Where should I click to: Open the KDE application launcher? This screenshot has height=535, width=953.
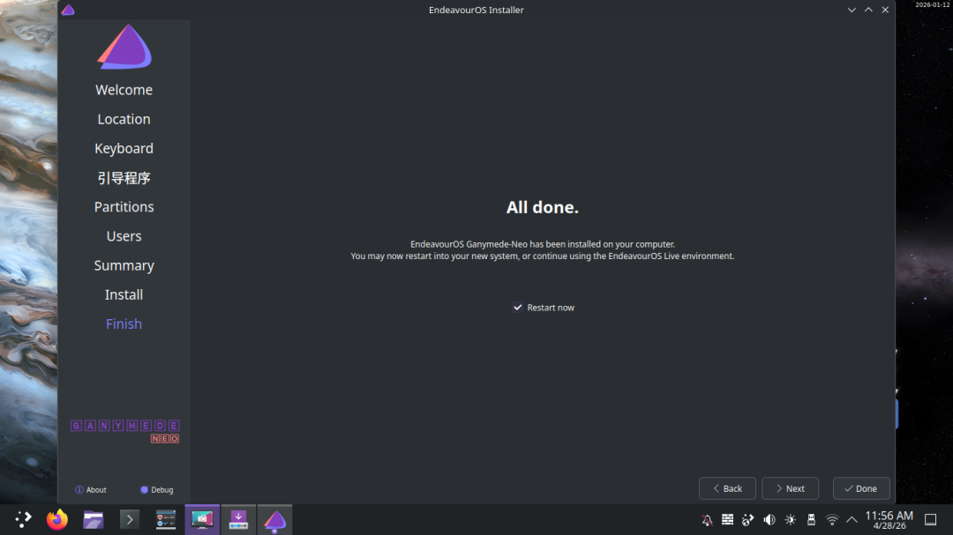[23, 519]
